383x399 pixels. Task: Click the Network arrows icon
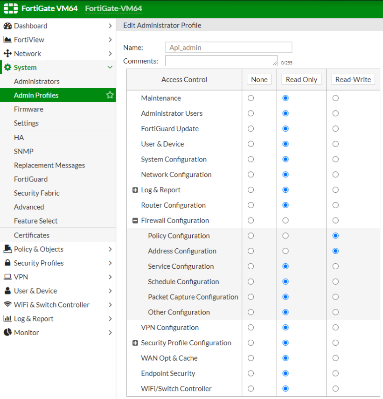click(7, 54)
